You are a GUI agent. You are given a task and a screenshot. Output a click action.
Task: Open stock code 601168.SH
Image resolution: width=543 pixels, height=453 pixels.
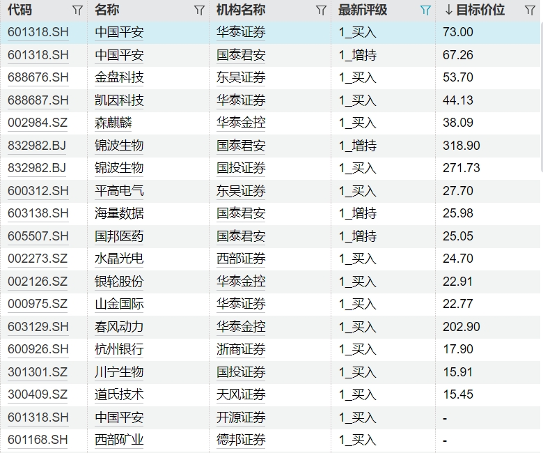[38, 440]
